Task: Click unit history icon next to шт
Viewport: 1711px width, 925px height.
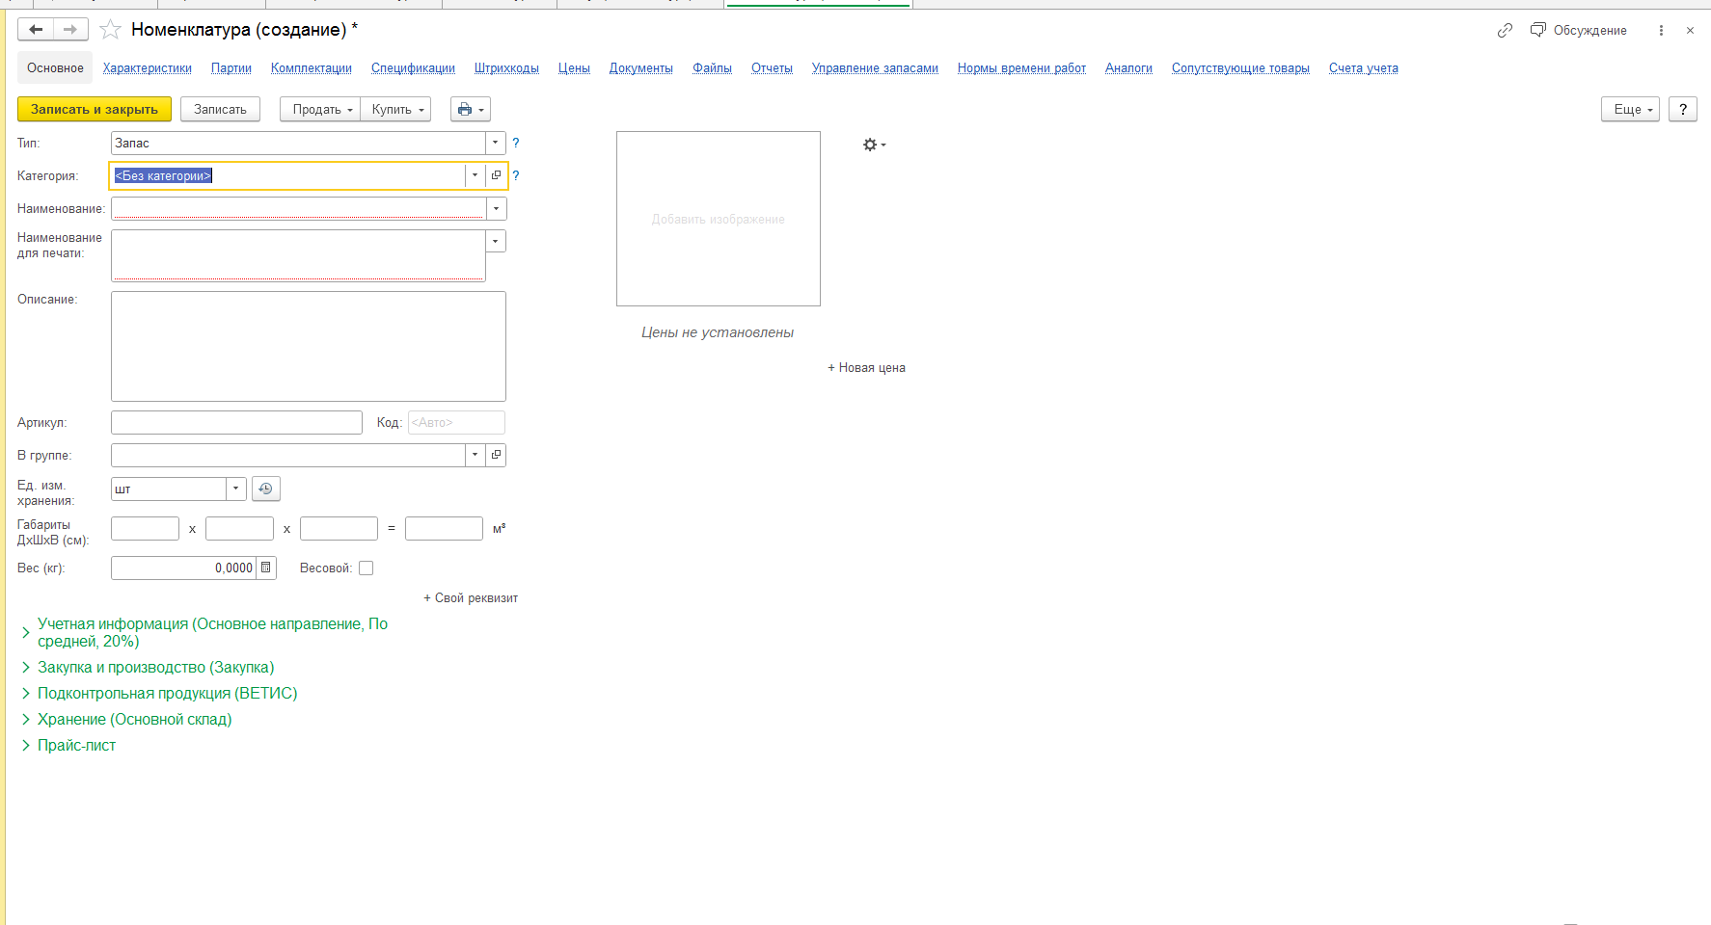Action: point(265,489)
